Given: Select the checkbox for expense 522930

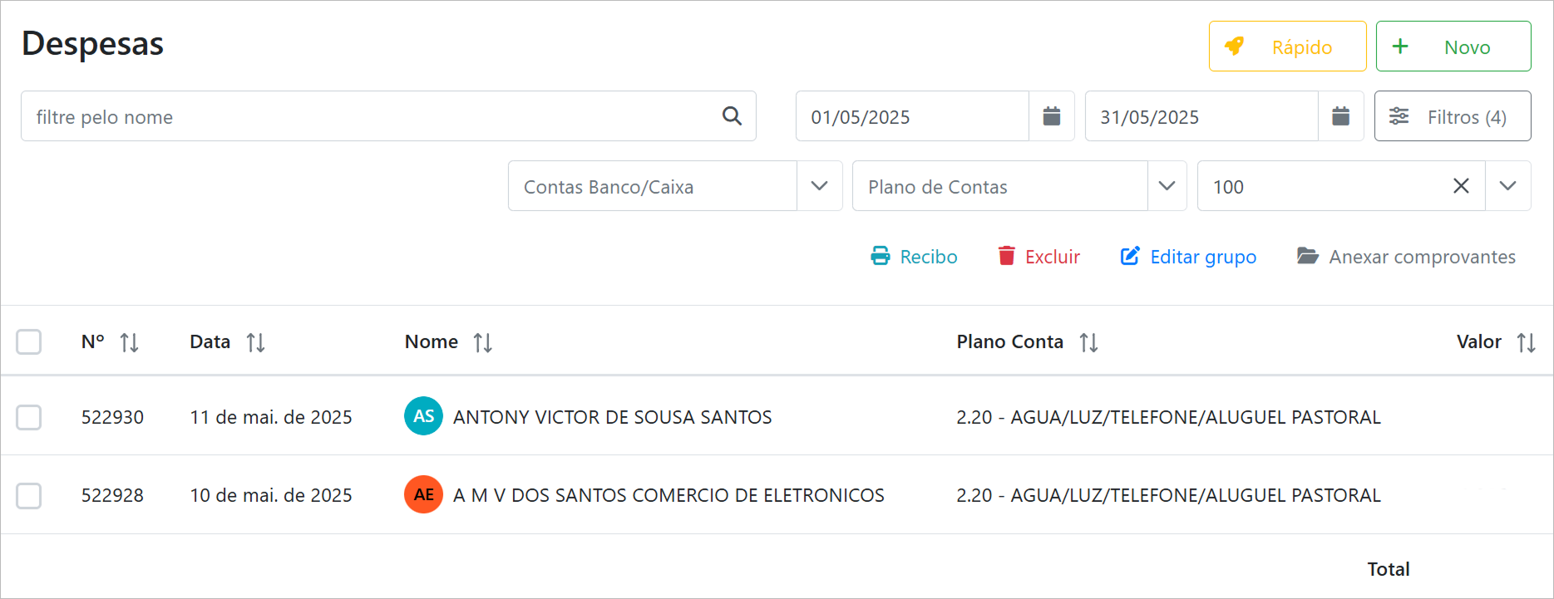Looking at the screenshot, I should [x=29, y=417].
